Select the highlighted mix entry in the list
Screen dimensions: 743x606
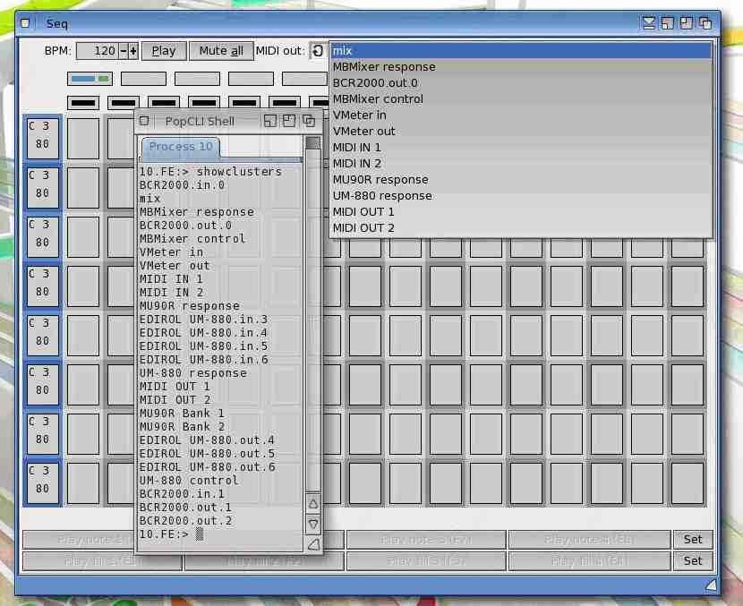(521, 51)
